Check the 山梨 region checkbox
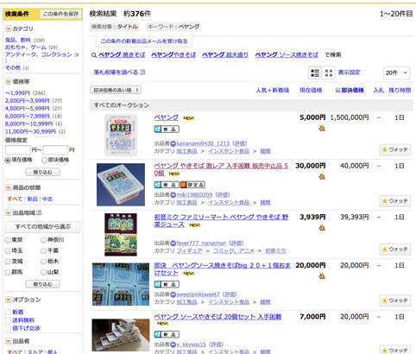This screenshot has width=416, height=354. click(x=43, y=272)
